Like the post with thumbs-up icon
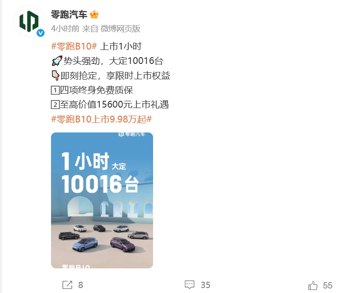 click(x=312, y=285)
